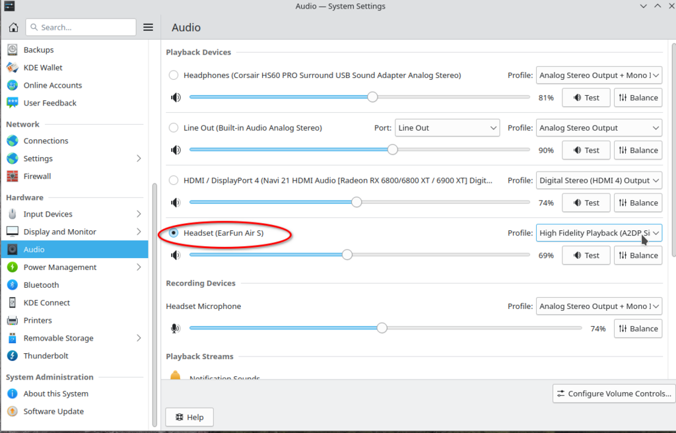Select HDMI / DisplayPort 4 radio button
The height and width of the screenshot is (433, 676).
click(x=174, y=180)
